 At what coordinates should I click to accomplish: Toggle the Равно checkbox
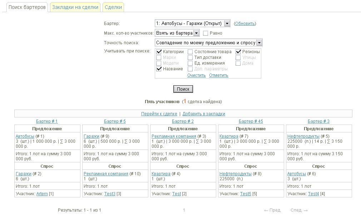206,33
